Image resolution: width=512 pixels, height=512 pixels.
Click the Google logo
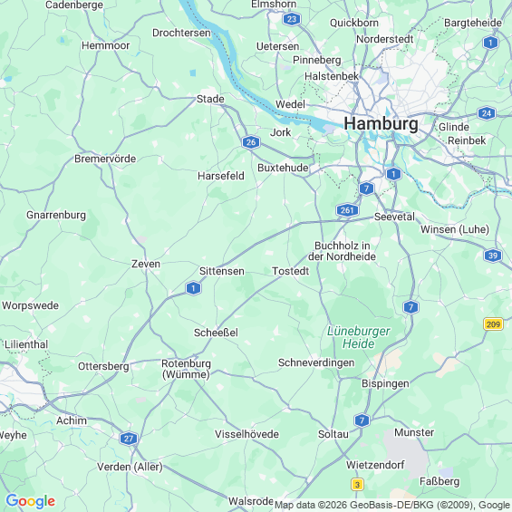pos(31,501)
